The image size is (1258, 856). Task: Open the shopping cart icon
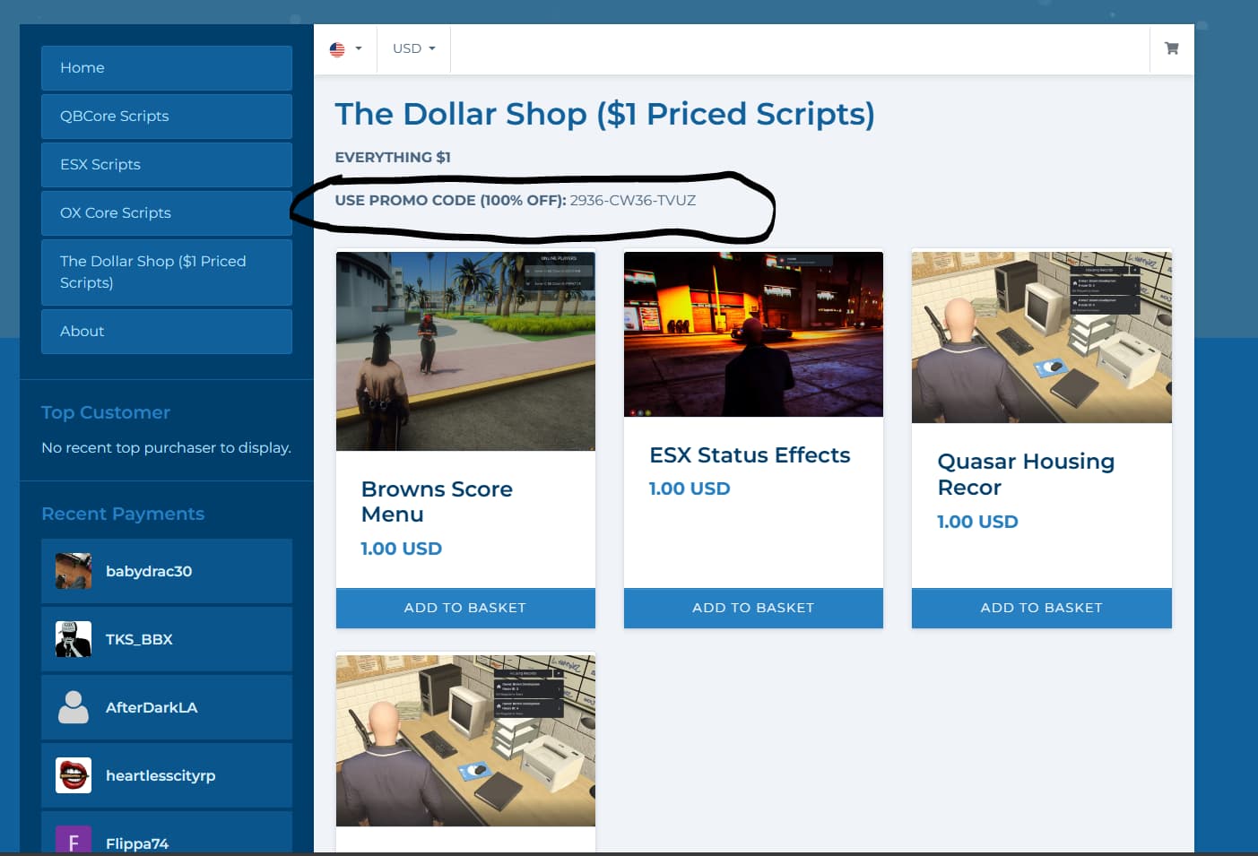(x=1171, y=48)
